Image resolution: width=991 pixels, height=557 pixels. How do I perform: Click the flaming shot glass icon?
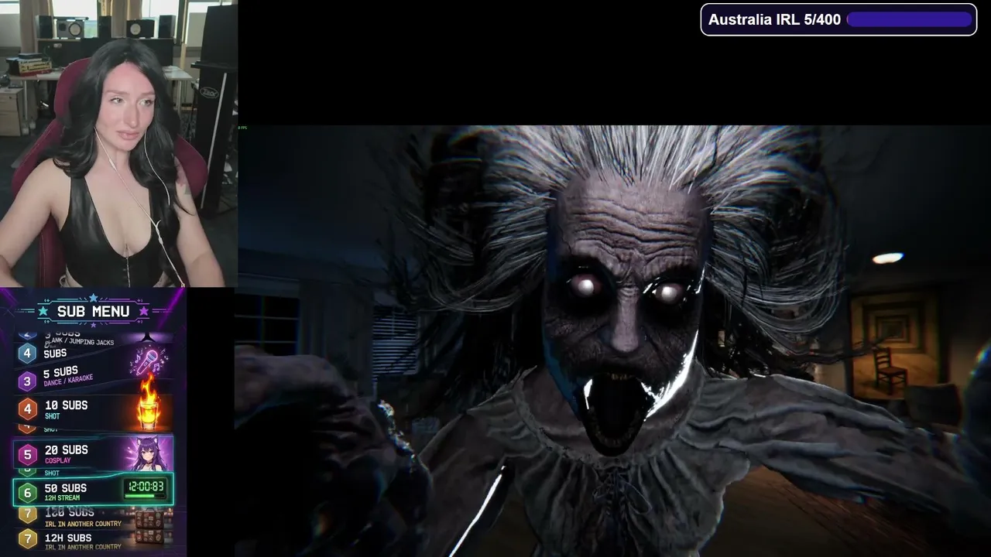(148, 404)
